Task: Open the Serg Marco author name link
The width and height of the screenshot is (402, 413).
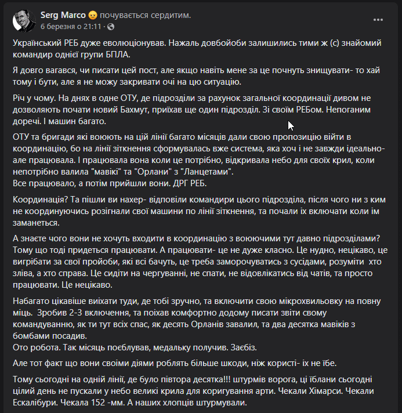Action: pyautogui.click(x=63, y=15)
